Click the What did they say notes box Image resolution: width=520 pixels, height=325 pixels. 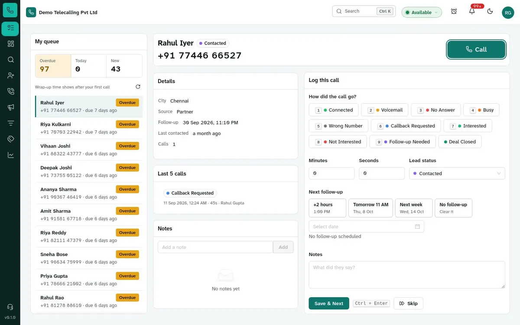(x=407, y=275)
